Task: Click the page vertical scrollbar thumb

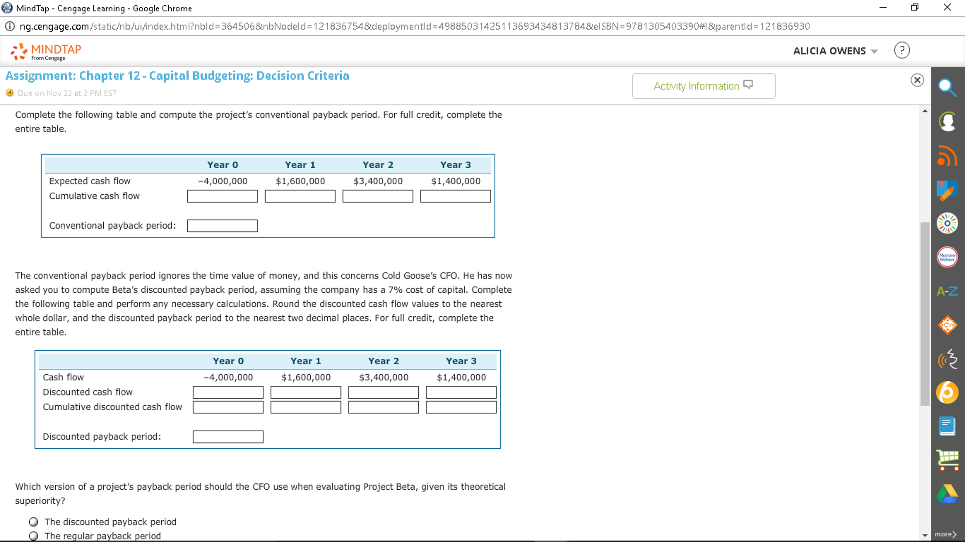Action: tap(924, 313)
